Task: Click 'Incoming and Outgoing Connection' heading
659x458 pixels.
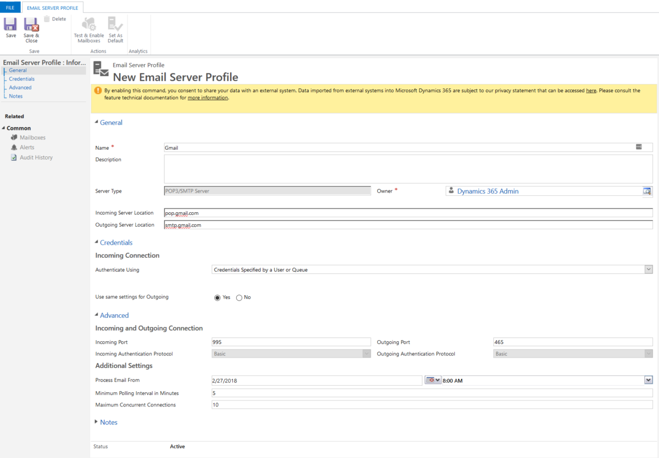Action: pyautogui.click(x=149, y=329)
